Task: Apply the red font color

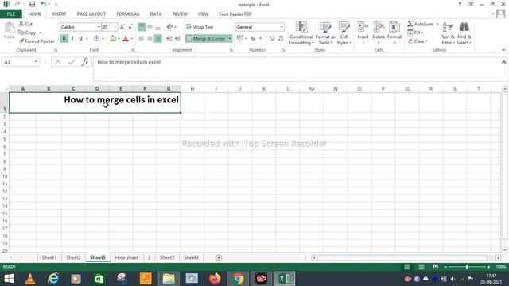Action: 126,38
